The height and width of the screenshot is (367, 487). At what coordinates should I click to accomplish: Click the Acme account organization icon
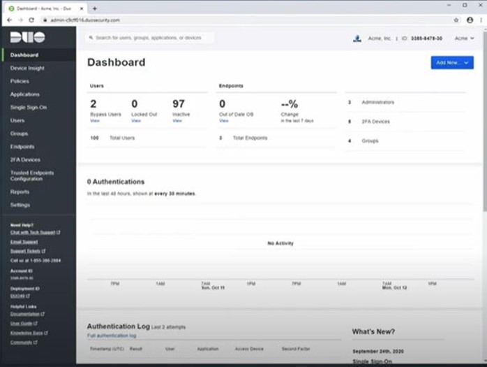[x=357, y=38]
